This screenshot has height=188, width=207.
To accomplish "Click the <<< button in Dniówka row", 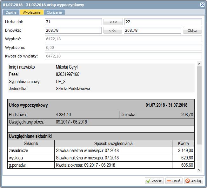I will pos(113,30).
